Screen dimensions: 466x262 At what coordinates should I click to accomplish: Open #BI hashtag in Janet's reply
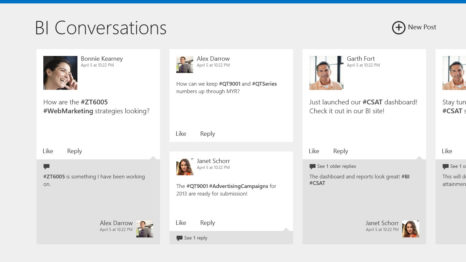[406, 177]
